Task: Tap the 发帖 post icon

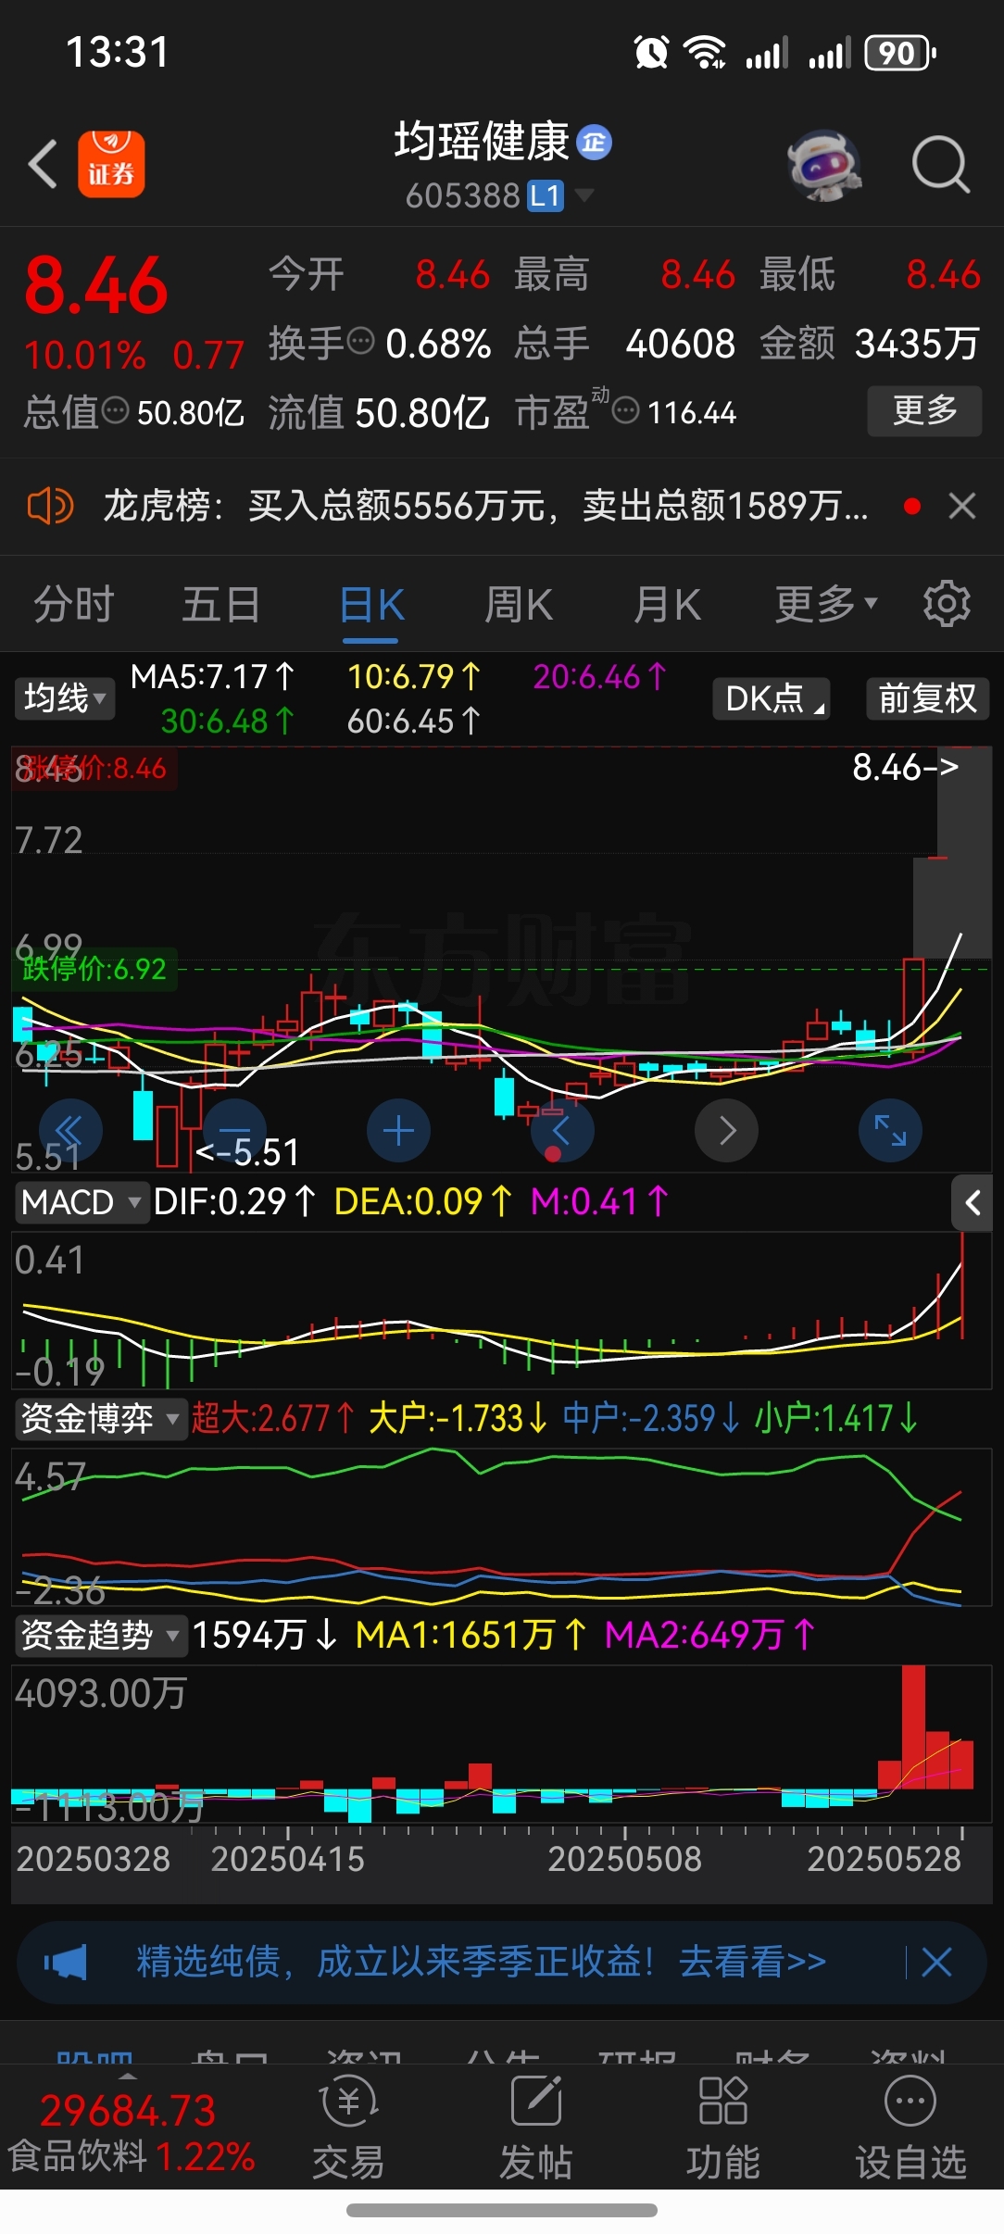Action: [x=535, y=2127]
